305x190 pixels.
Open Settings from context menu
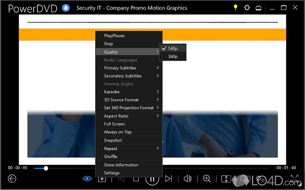click(129, 173)
